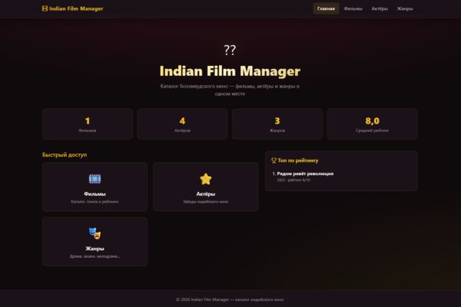
Task: Open the Фильмы quick access card title
Action: tap(95, 194)
